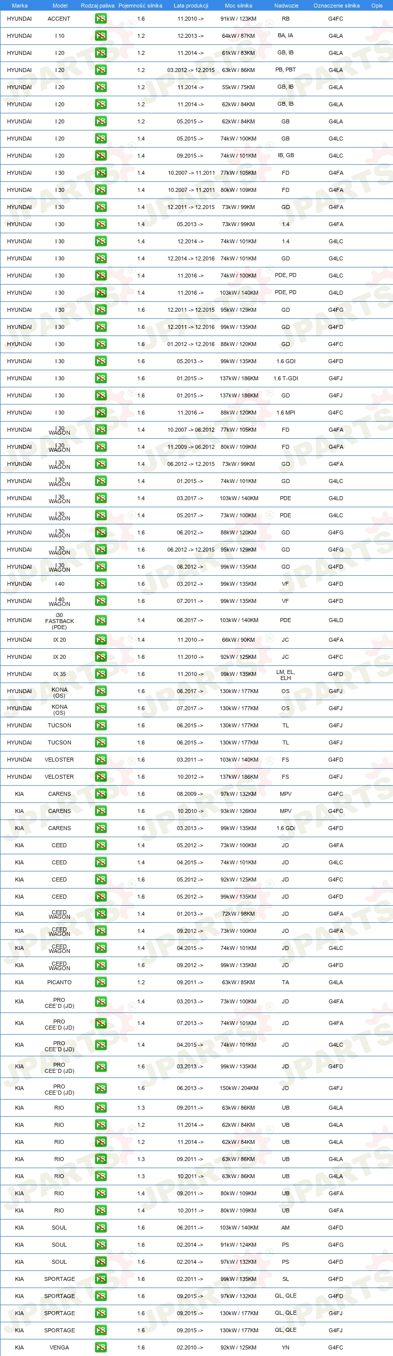Click the fuel icon in the KIA VENGA row
Viewport: 393px width, 1356px height.
pos(101,1347)
